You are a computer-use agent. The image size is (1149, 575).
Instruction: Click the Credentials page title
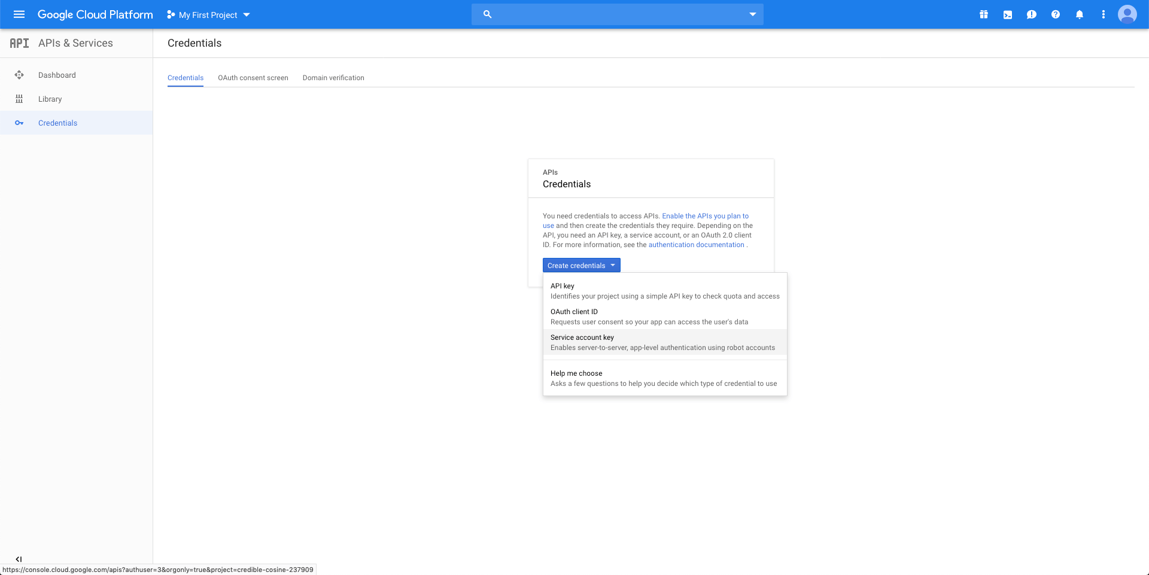194,43
